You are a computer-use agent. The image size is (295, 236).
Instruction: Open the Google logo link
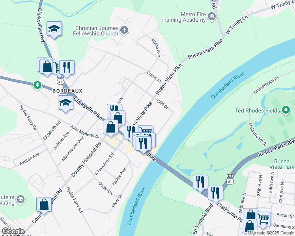pos(13,232)
